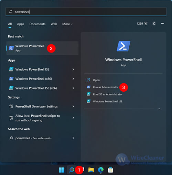Viewport: 172px width, 175px height.
Task: Click the Windows PowerShell ISE (x86) icon
Action: pos(11,88)
